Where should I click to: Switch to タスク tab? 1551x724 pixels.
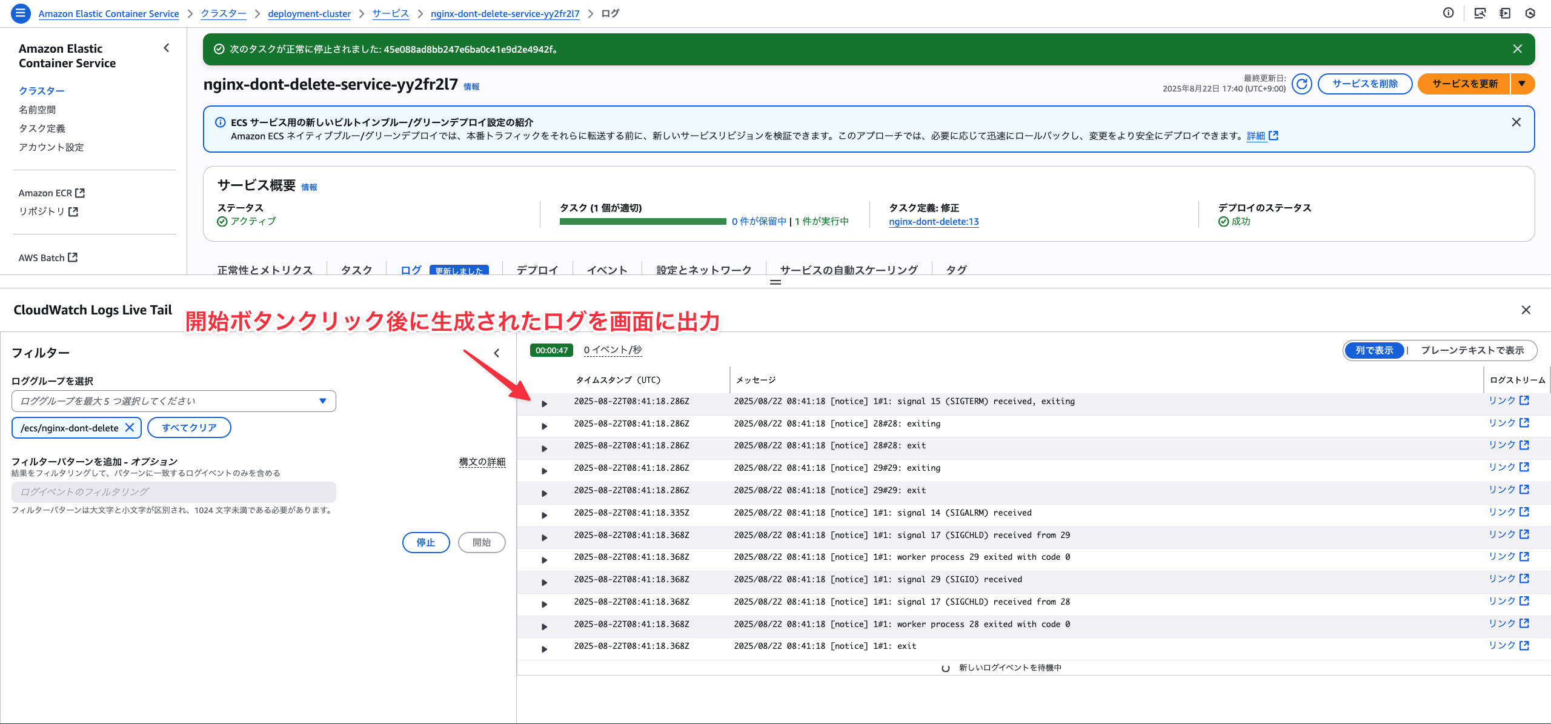point(356,270)
